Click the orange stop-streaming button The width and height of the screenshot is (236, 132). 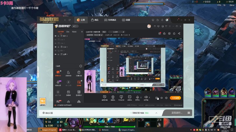[x=175, y=98]
